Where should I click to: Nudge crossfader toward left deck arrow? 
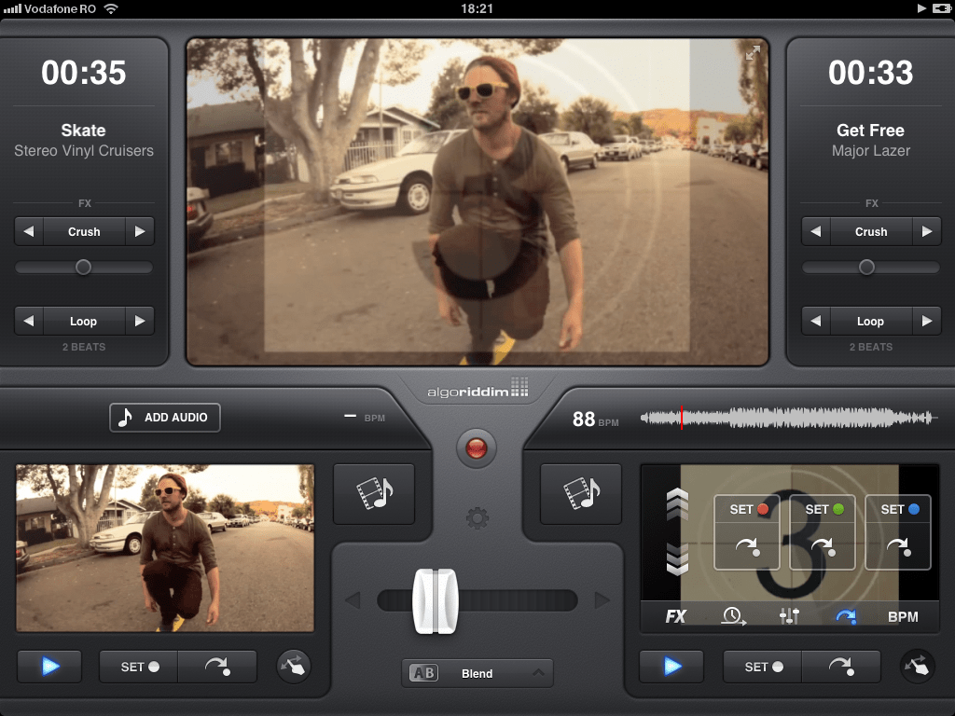[x=353, y=601]
